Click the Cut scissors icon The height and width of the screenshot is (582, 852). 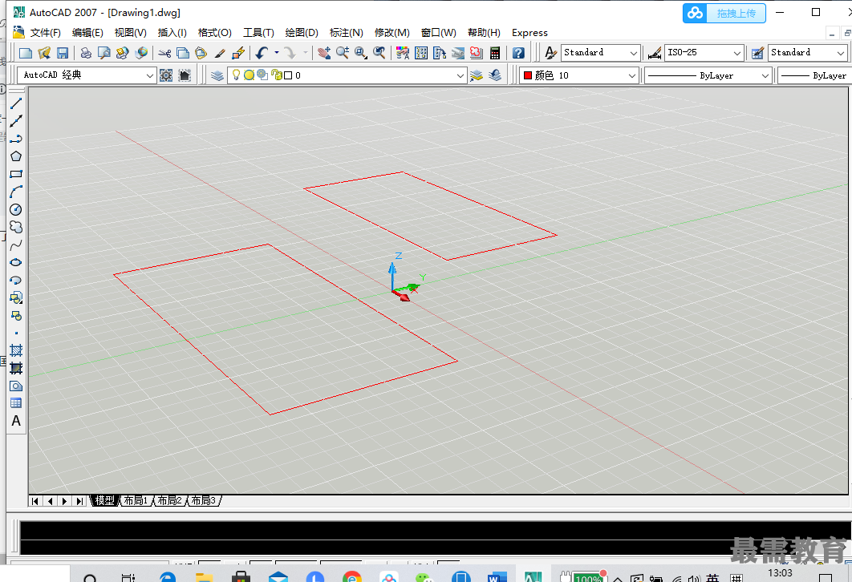[x=164, y=53]
